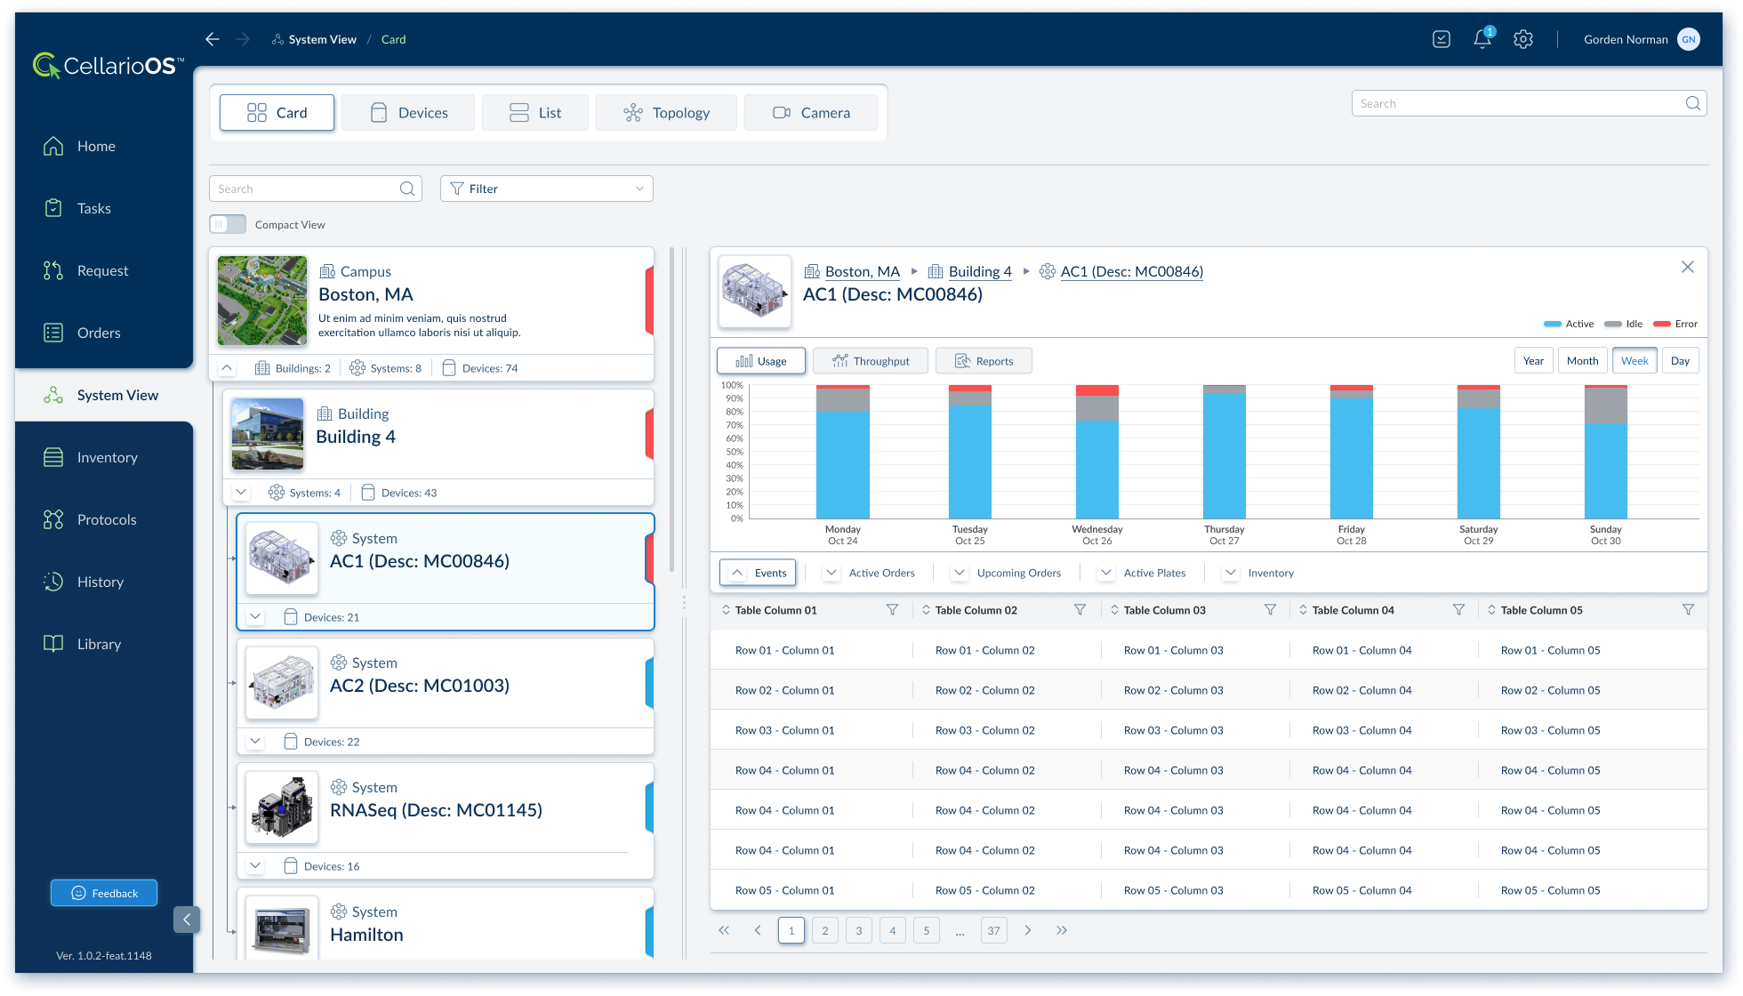
Task: Click the magnifier in the top-right search
Action: pyautogui.click(x=1692, y=103)
